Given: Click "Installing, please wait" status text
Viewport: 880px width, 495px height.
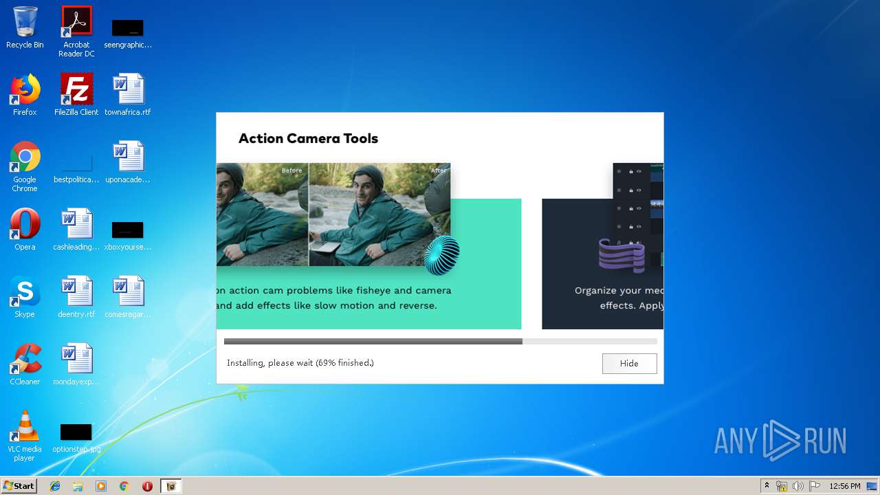Looking at the screenshot, I should tap(300, 363).
